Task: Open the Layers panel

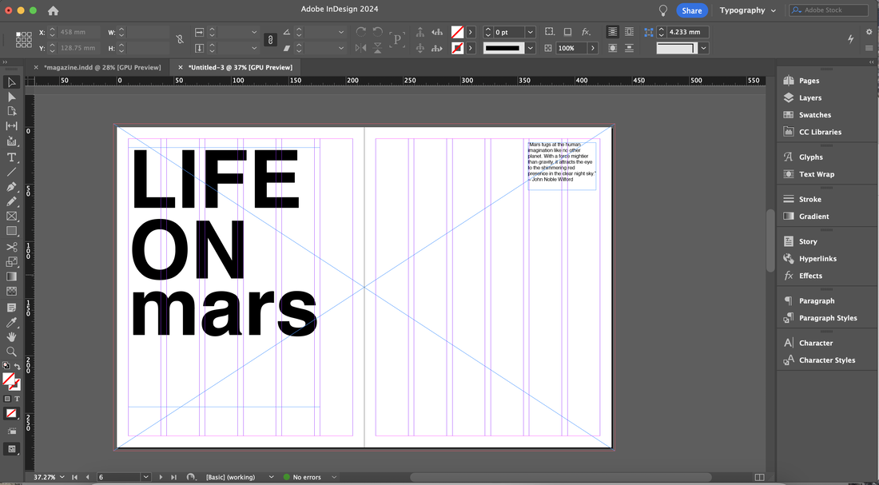Action: click(810, 97)
